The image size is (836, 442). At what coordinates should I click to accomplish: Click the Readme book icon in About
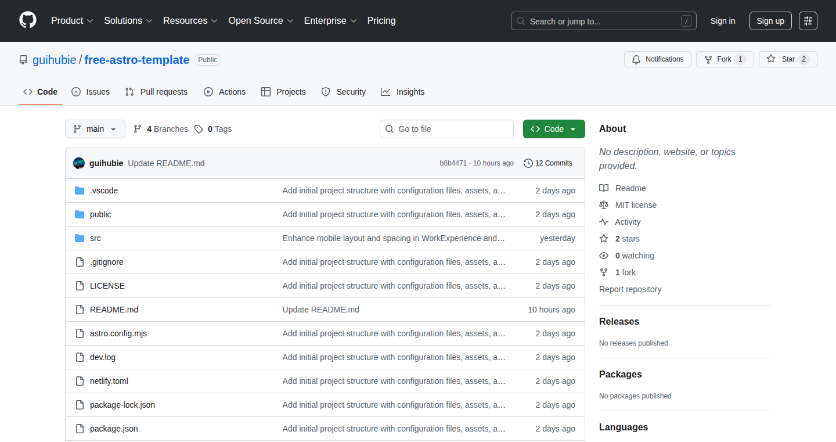pos(604,188)
